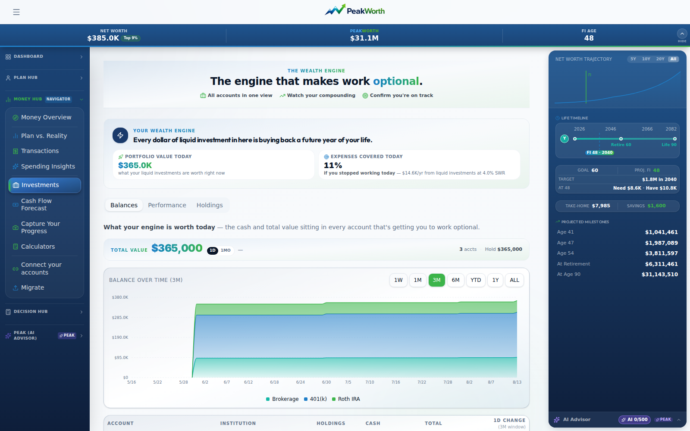Set balance chart range to YTD

tap(476, 280)
